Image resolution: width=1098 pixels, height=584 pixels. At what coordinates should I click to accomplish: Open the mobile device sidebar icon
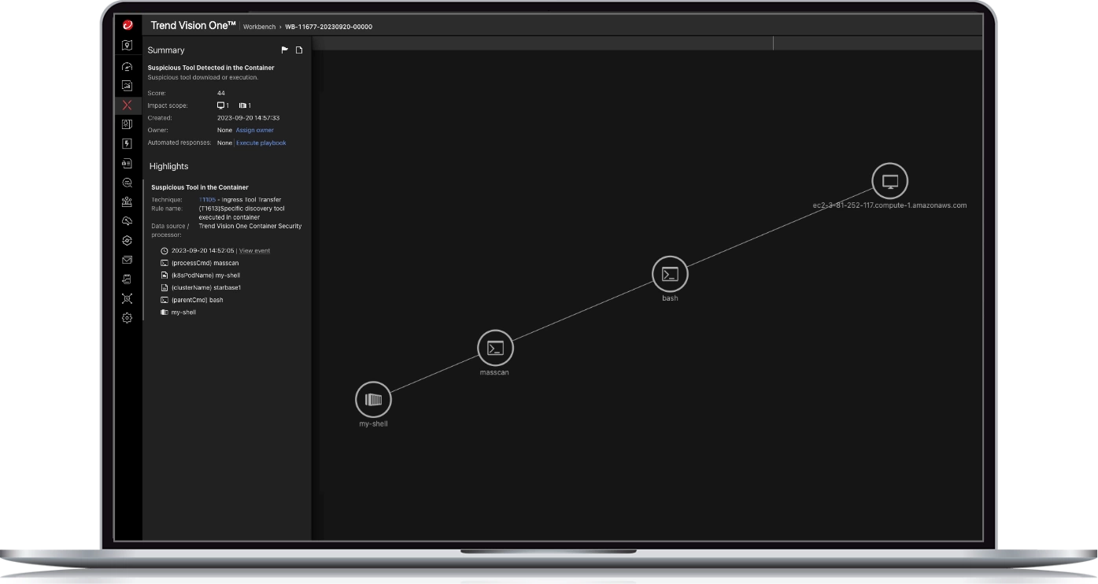pos(128,279)
